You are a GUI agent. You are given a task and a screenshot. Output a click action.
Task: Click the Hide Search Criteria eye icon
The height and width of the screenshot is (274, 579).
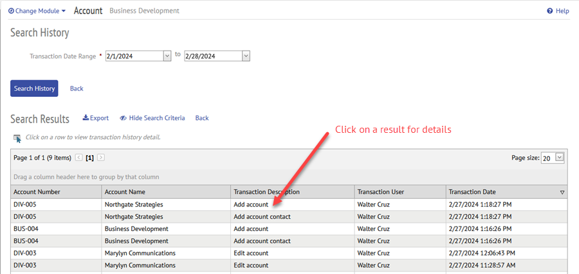124,118
